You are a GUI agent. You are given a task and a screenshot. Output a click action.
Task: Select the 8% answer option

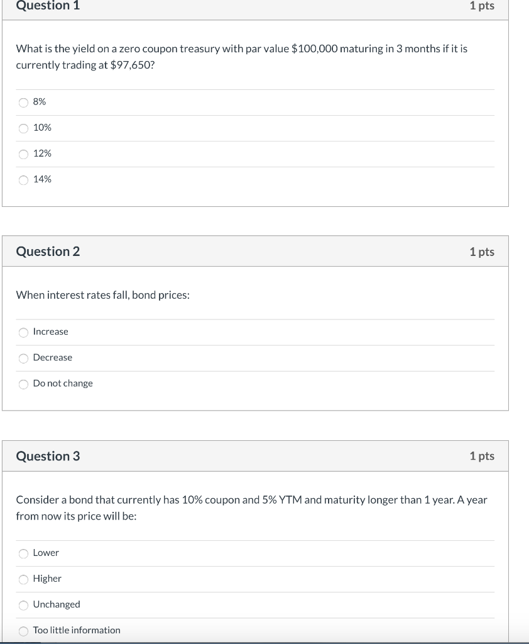(23, 102)
